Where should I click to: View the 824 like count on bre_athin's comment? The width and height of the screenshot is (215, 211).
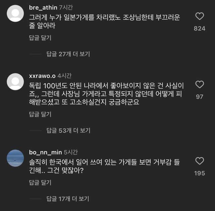pyautogui.click(x=200, y=29)
